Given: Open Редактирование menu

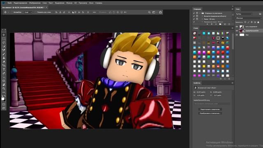Looking at the screenshot, I should (20, 3).
